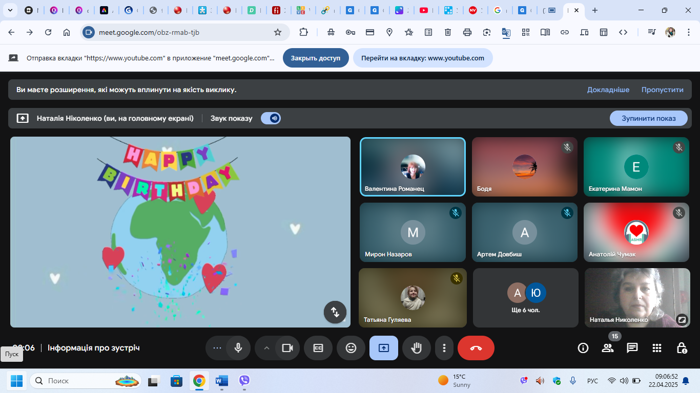Select Мирон Назаров participant tile

click(x=413, y=232)
